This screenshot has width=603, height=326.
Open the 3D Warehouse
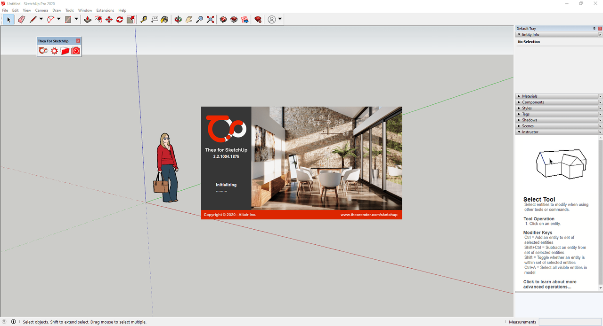point(223,19)
